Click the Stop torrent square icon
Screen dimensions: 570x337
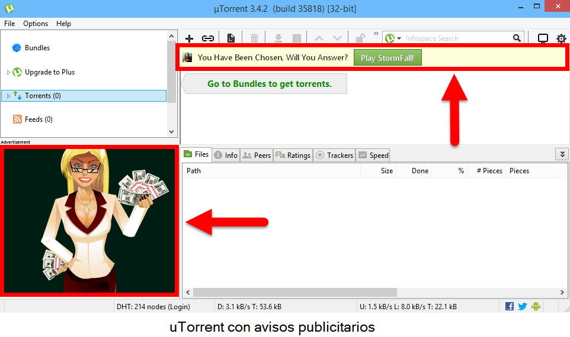pyautogui.click(x=297, y=38)
